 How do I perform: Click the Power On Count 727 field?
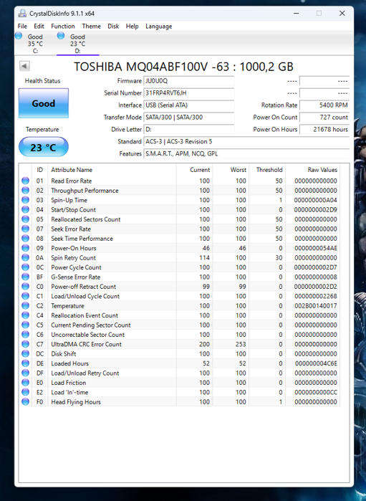(x=324, y=118)
